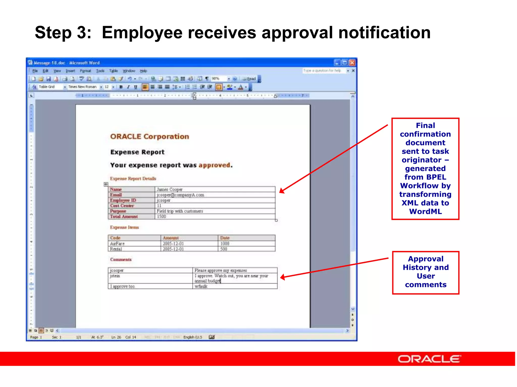Open the View menu
Screen dimensions: 517x387
pyautogui.click(x=57, y=71)
